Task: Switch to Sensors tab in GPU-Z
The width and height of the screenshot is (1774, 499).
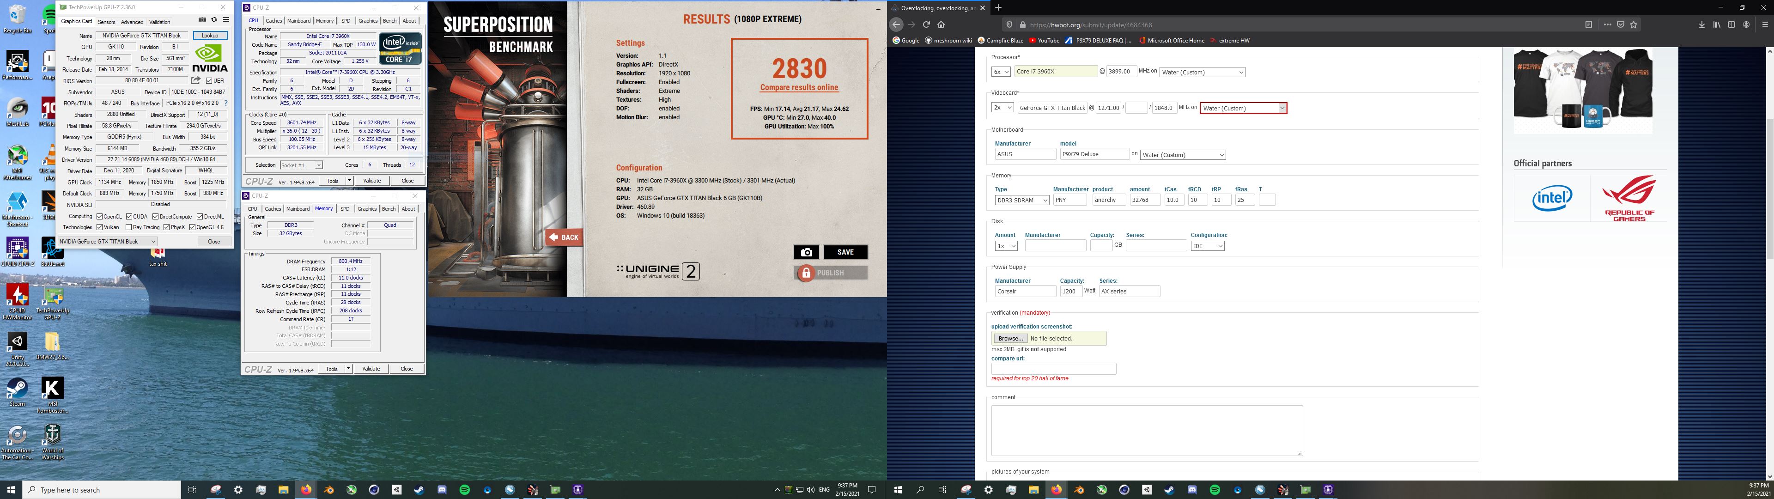Action: (107, 21)
